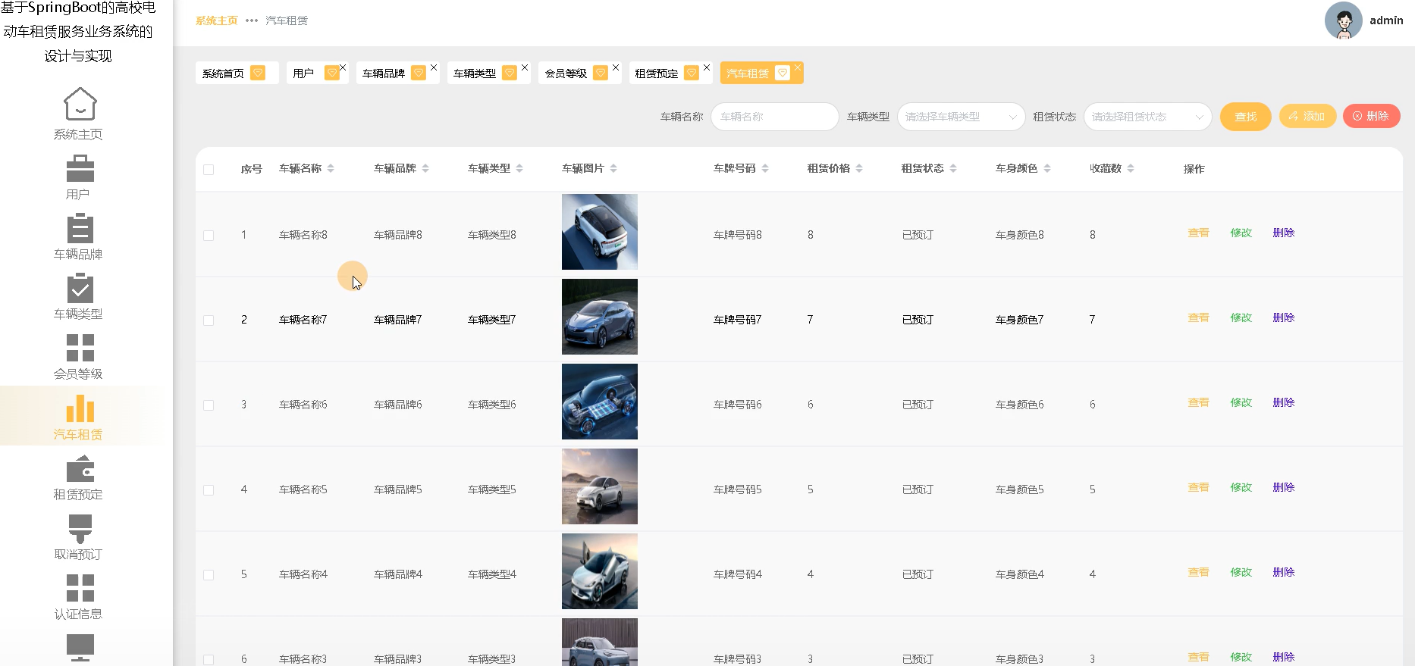The height and width of the screenshot is (666, 1415).
Task: Open 车辆类型 checklist icon in sidebar
Action: 80,288
